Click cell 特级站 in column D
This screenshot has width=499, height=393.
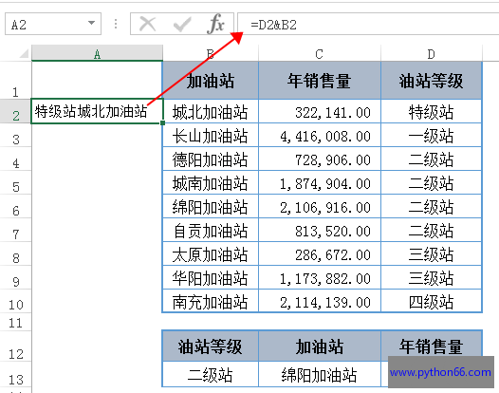coord(432,111)
